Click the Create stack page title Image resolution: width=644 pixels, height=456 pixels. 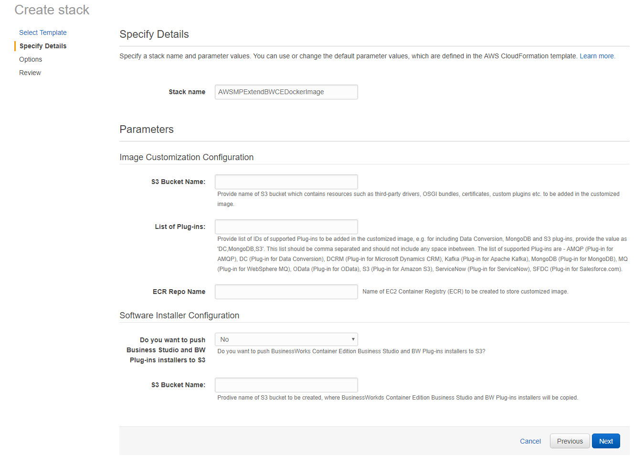coord(52,10)
